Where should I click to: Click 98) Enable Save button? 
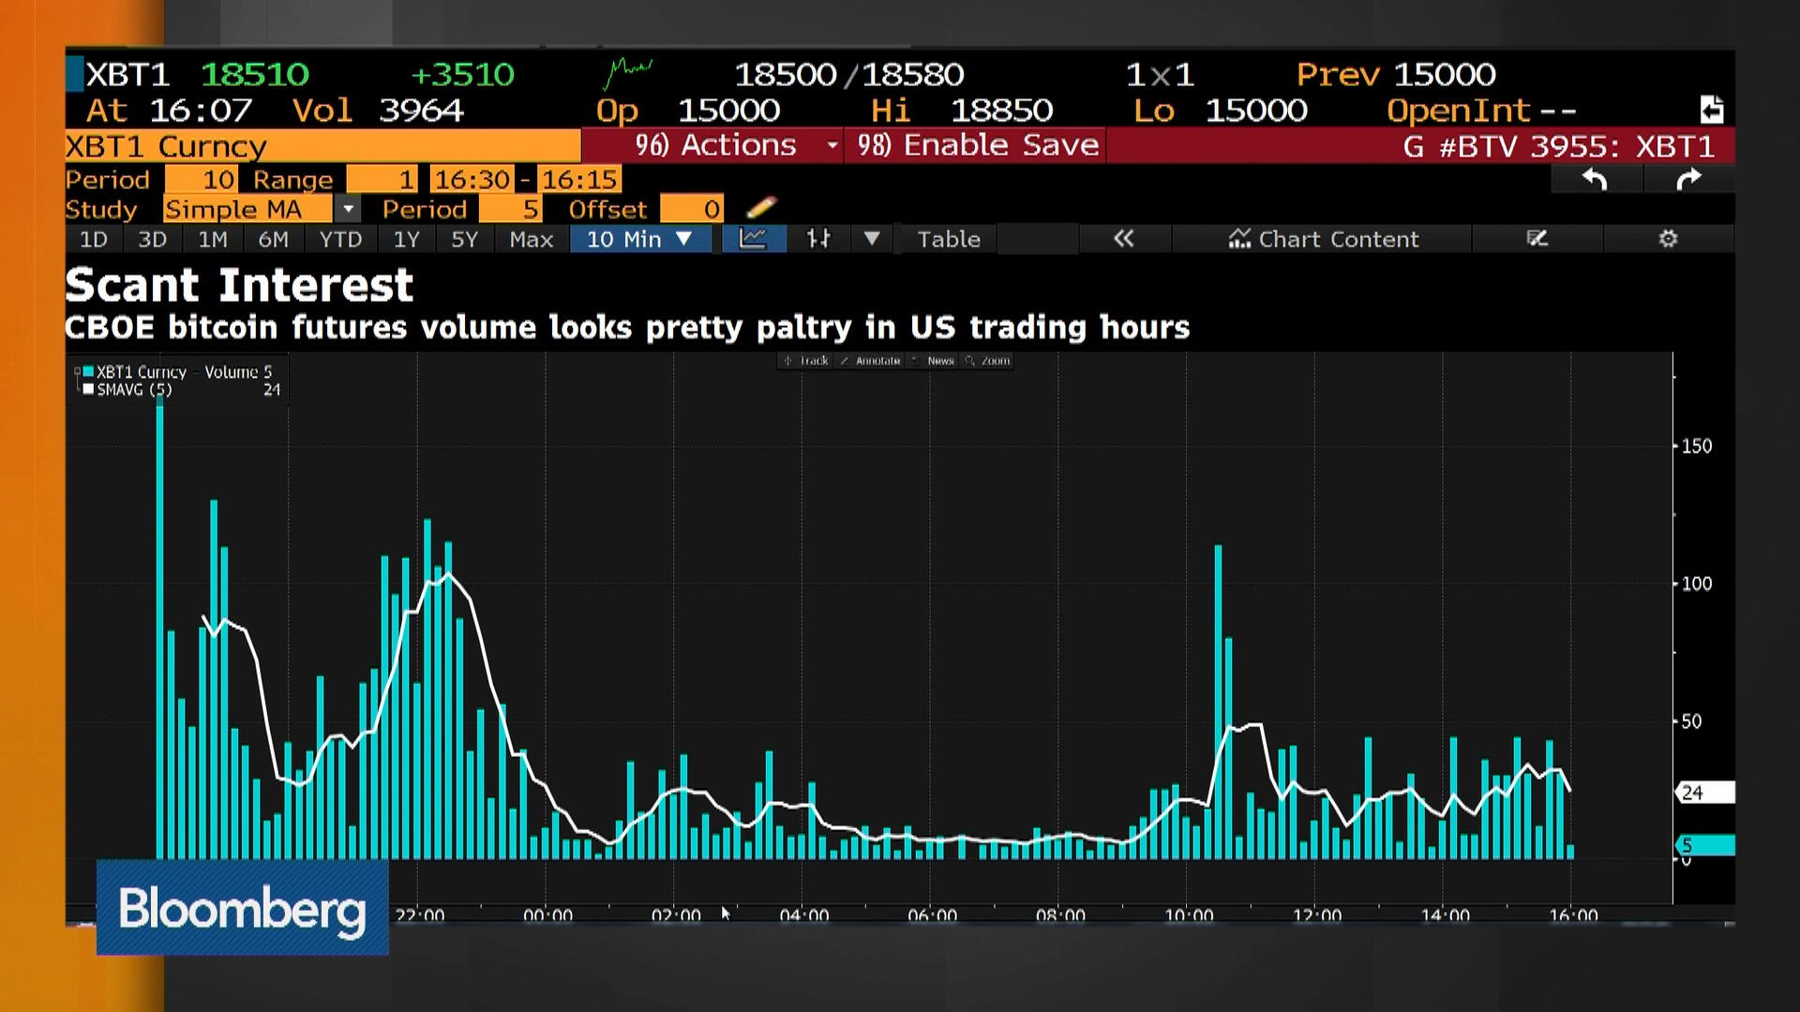(x=977, y=145)
